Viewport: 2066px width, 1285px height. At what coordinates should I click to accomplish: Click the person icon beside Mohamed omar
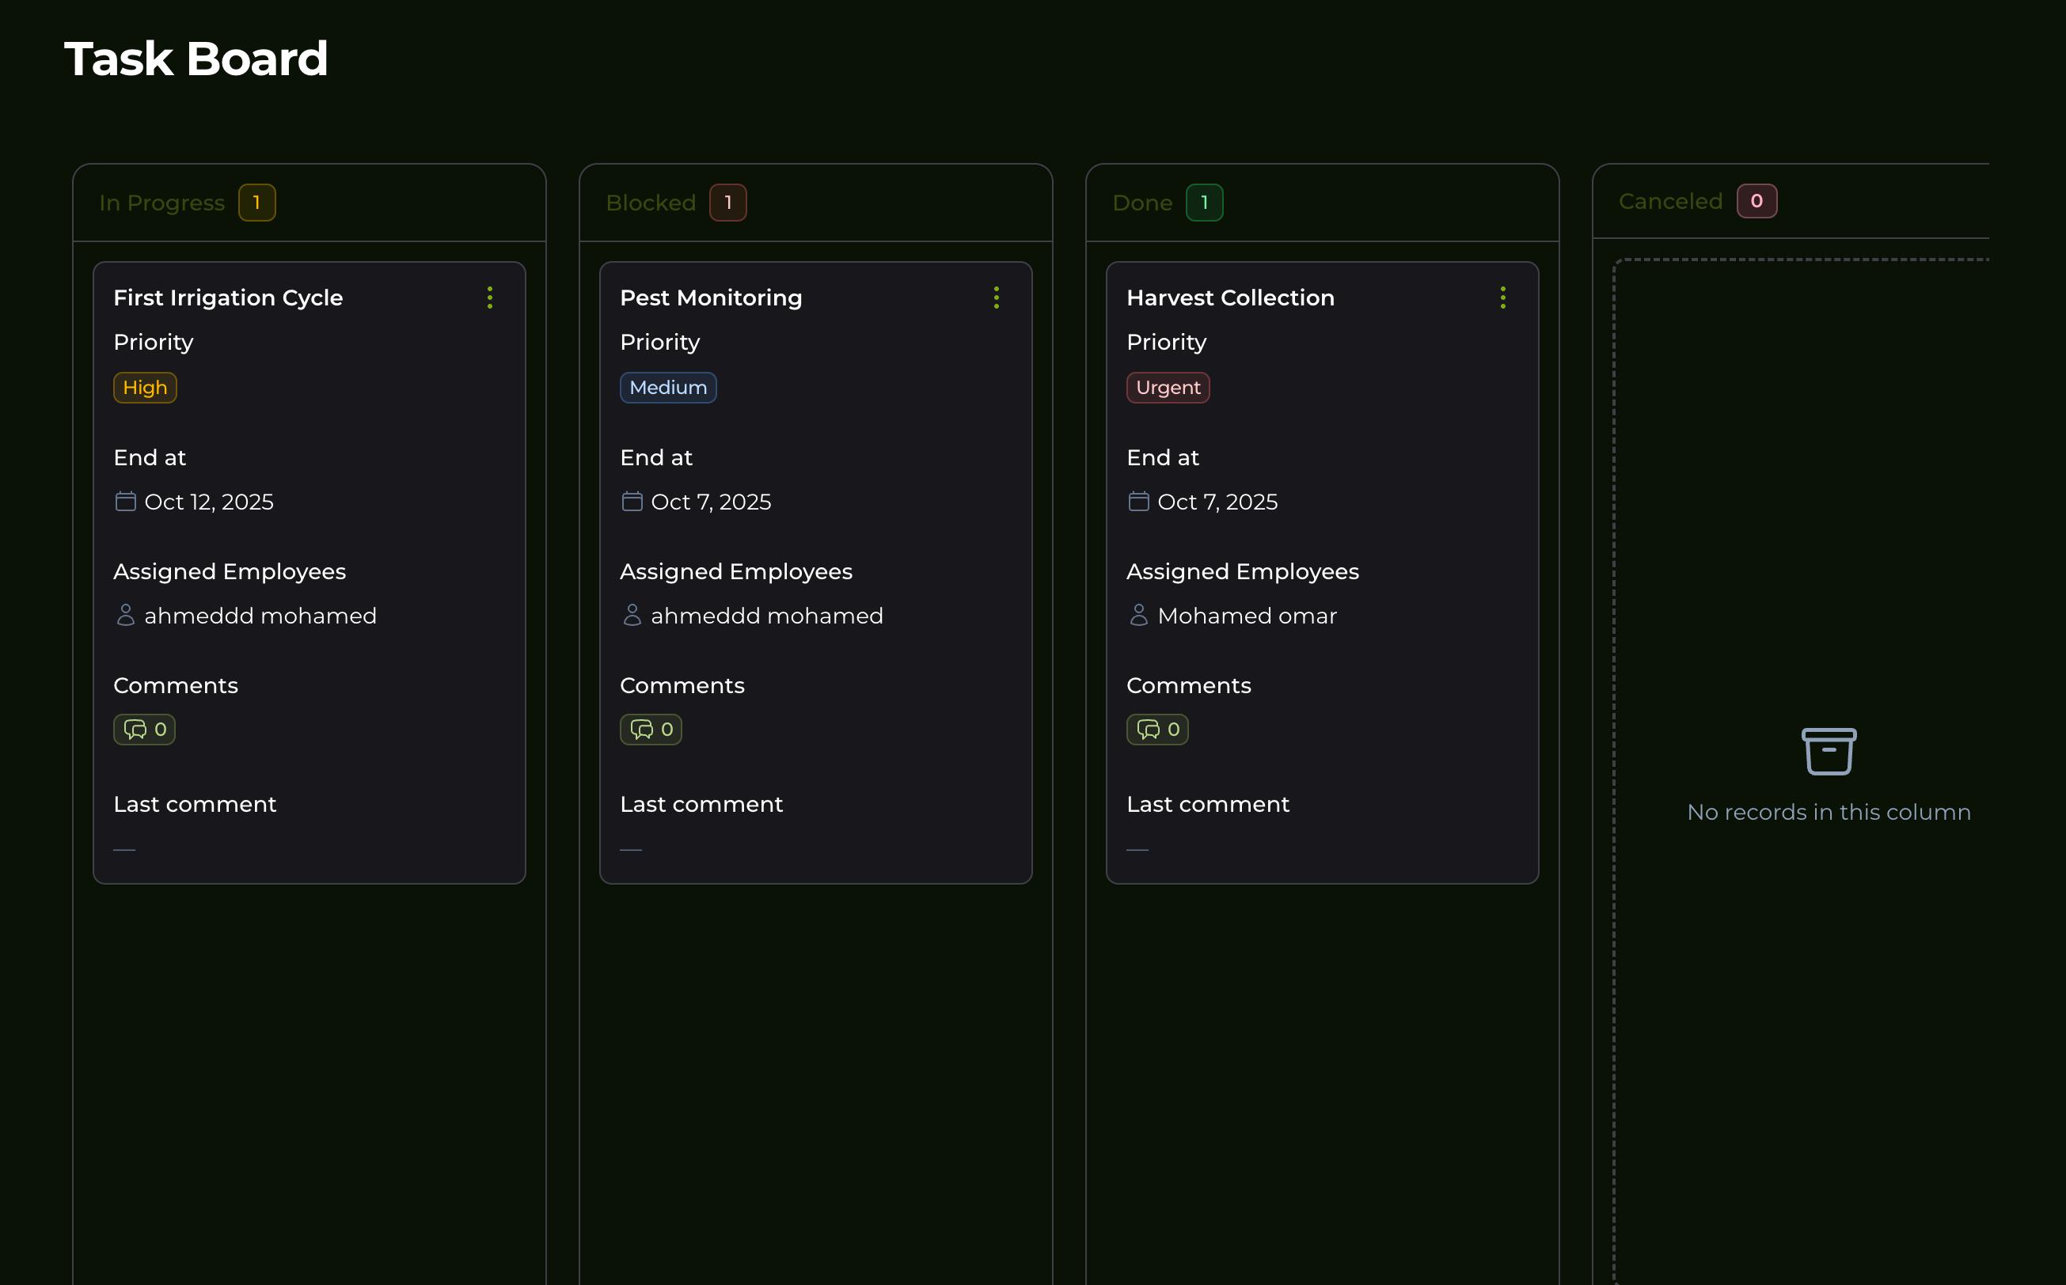[x=1138, y=615]
